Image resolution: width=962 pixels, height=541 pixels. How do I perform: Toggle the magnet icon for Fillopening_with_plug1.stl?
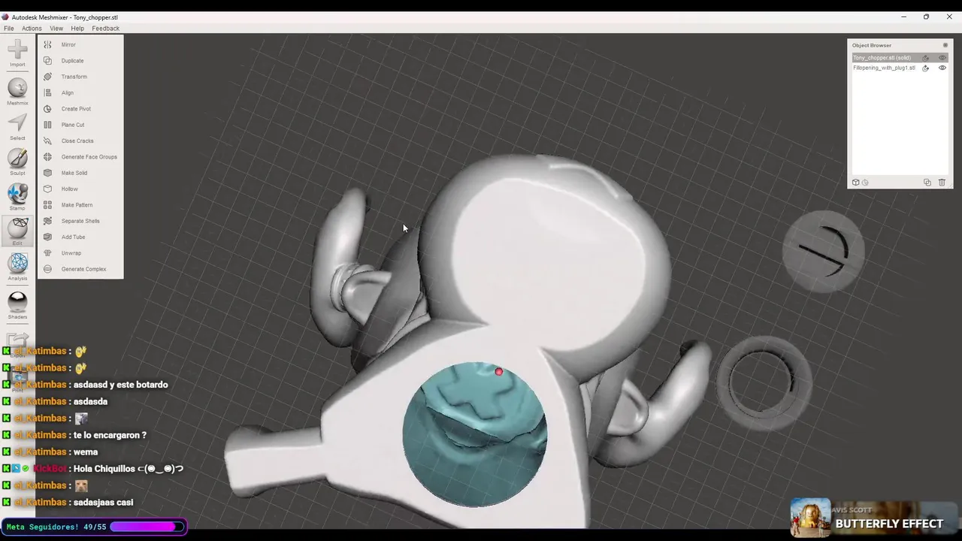click(926, 68)
